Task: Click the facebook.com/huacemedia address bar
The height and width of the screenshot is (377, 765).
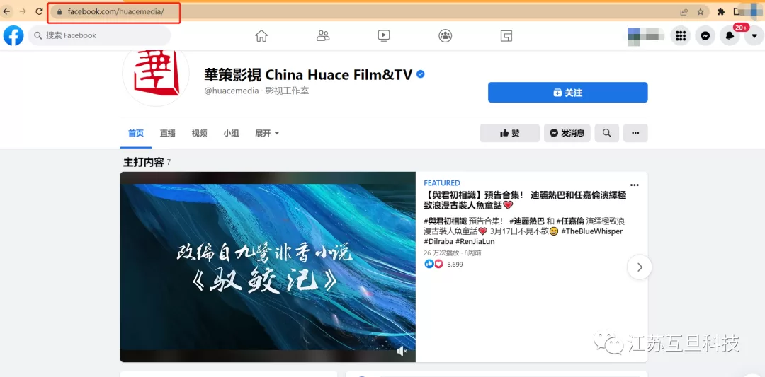Action: pos(378,12)
